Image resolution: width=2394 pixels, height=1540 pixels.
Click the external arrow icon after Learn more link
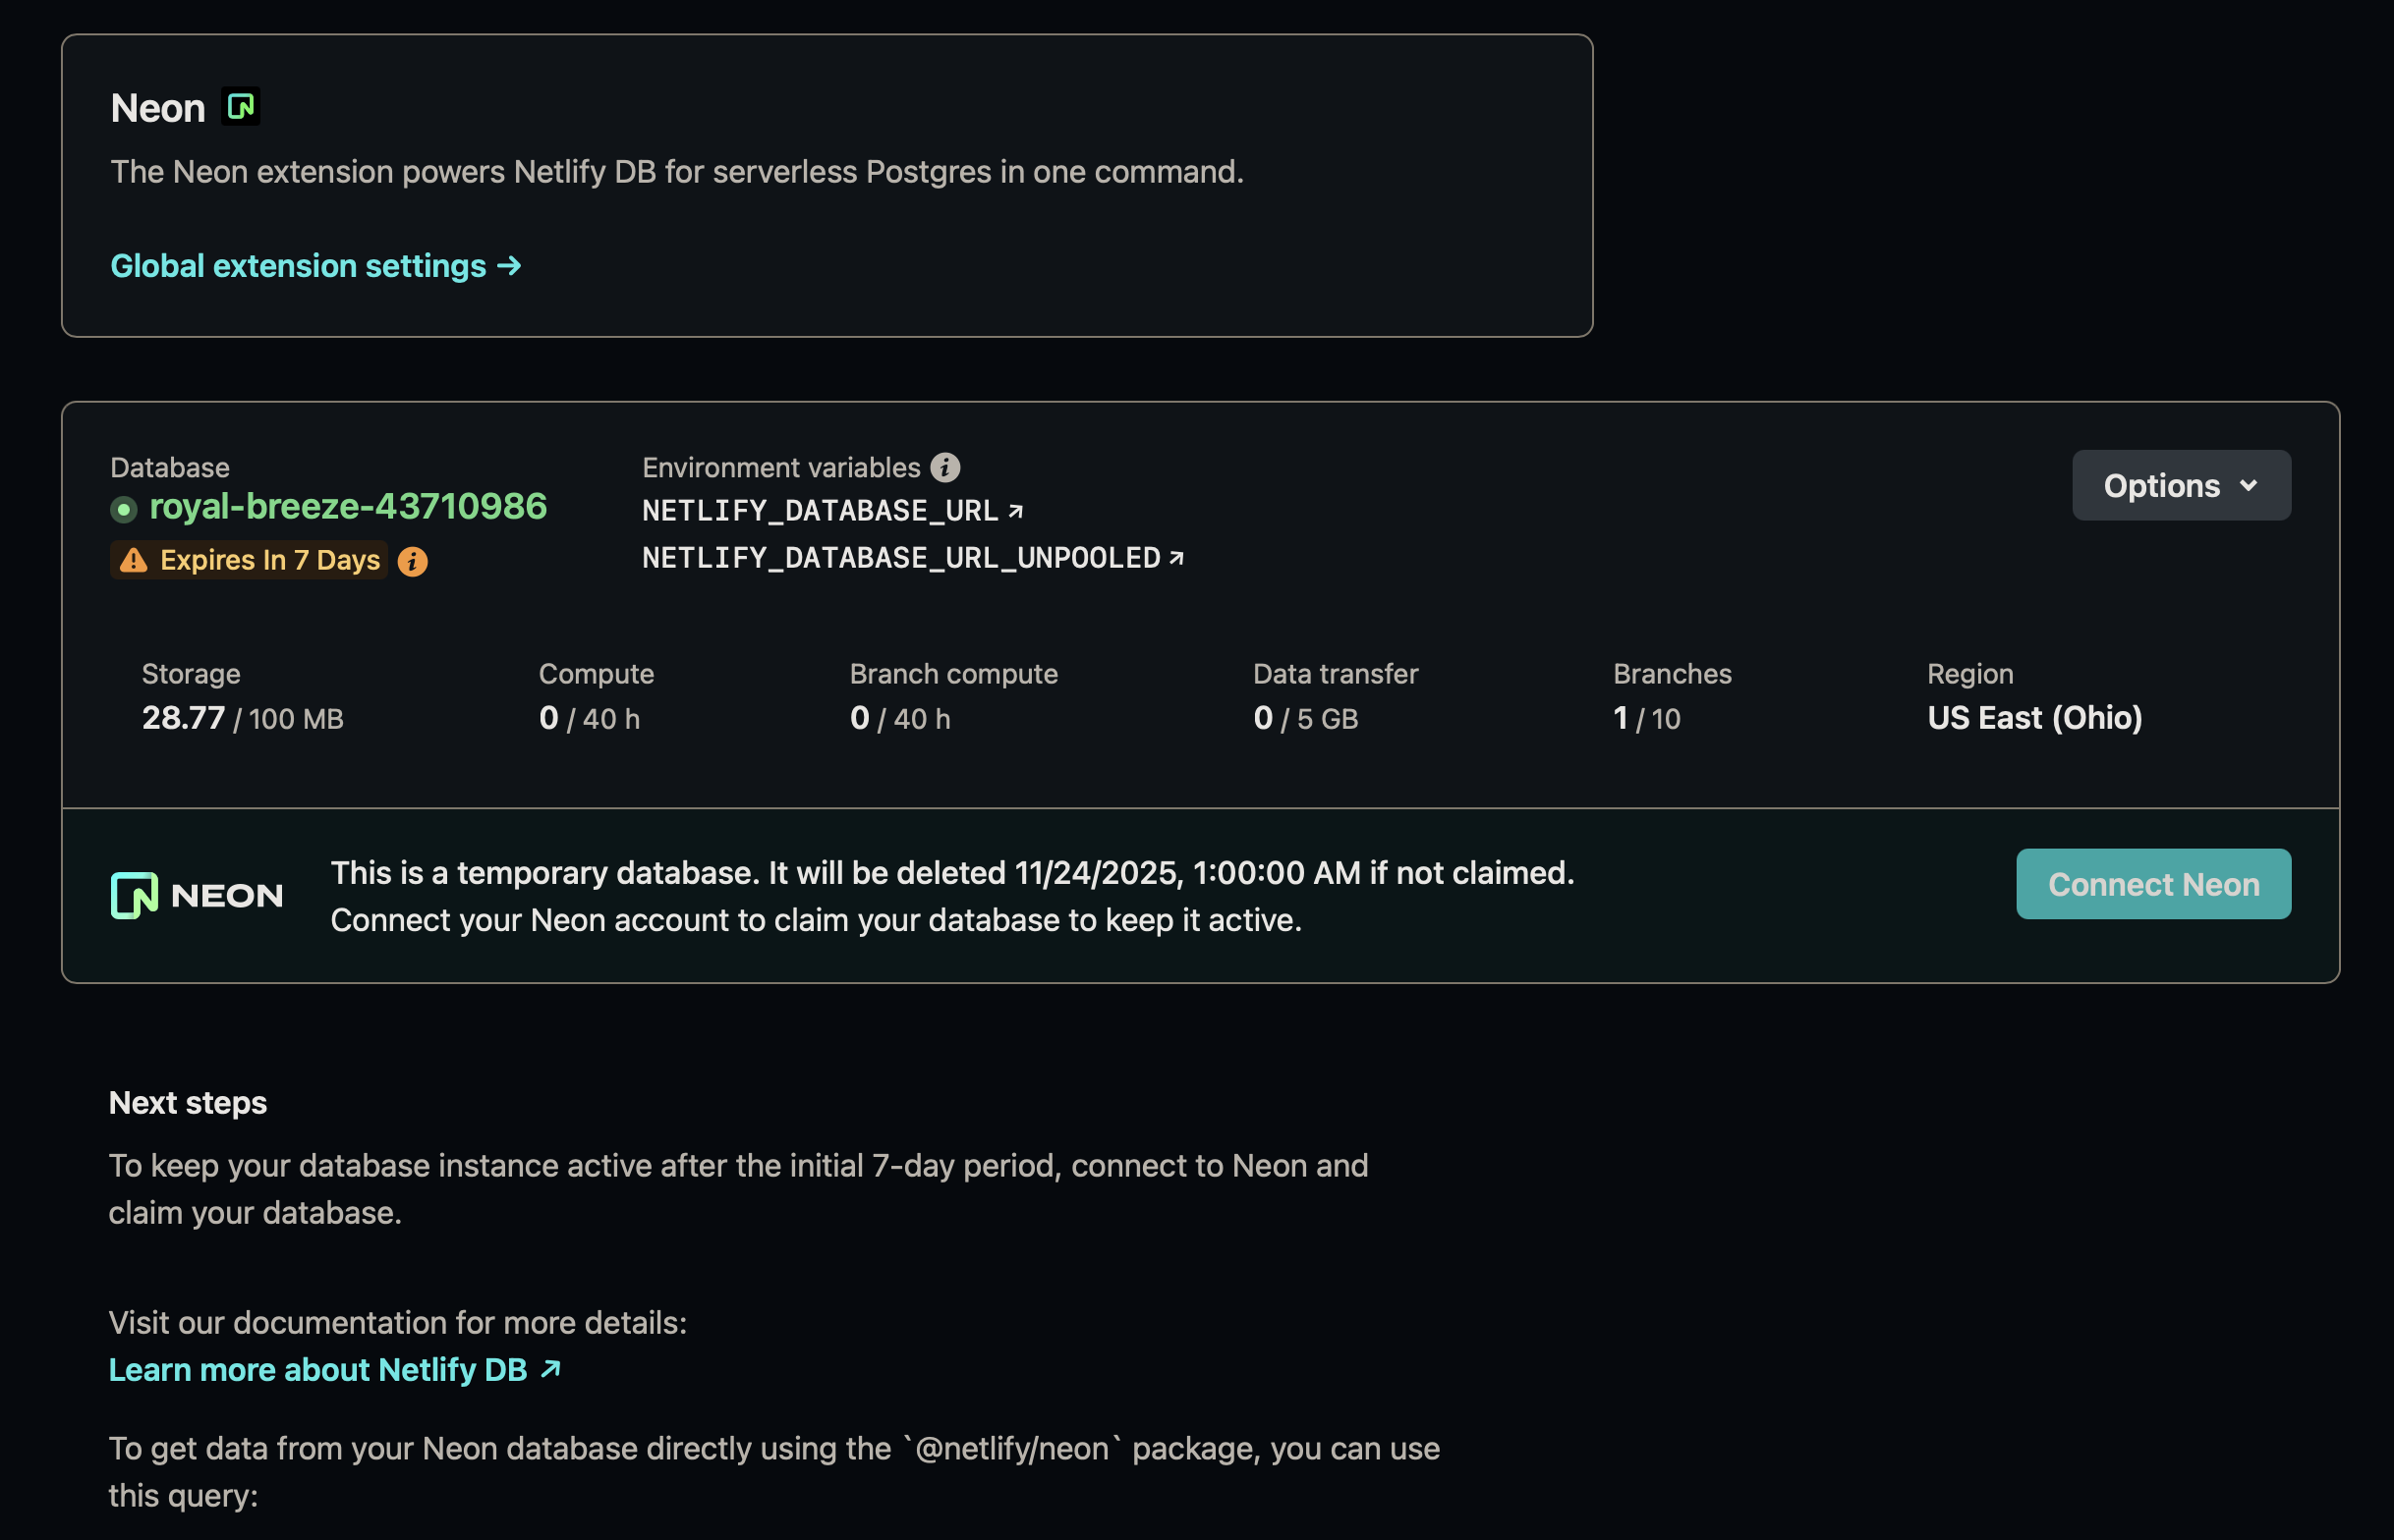550,1368
